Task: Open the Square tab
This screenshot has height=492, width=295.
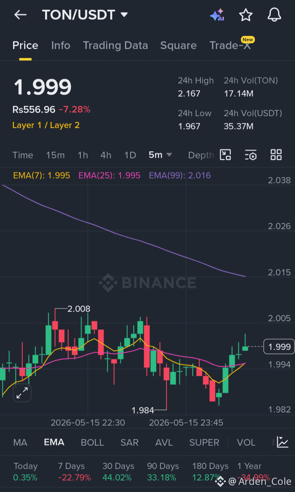Action: [x=178, y=45]
